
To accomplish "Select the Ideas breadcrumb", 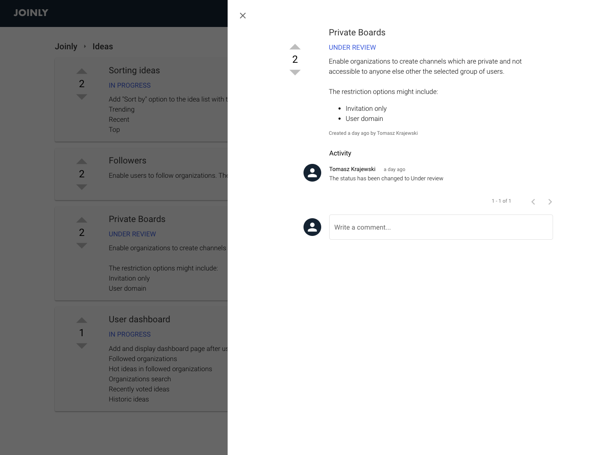I will pyautogui.click(x=103, y=46).
